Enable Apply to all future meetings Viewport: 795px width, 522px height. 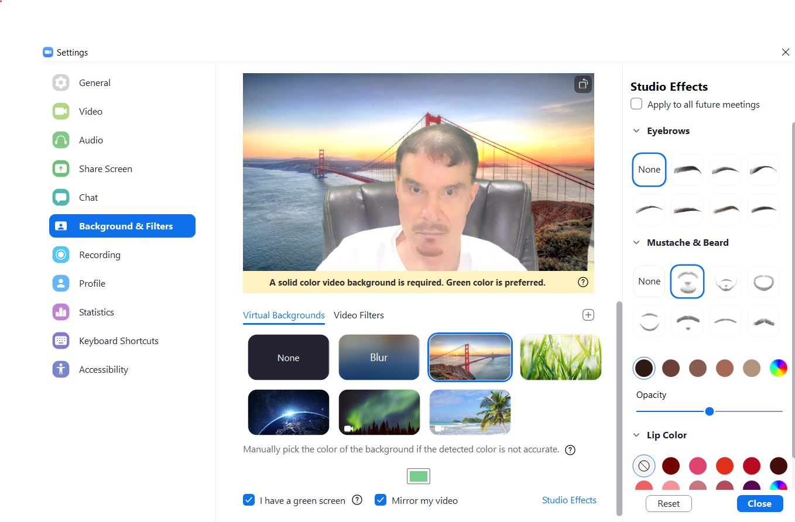[636, 104]
